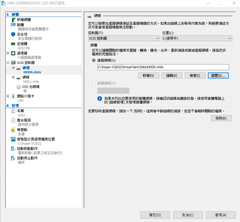Select the 實體硬碟(Y) radio button

(94, 83)
